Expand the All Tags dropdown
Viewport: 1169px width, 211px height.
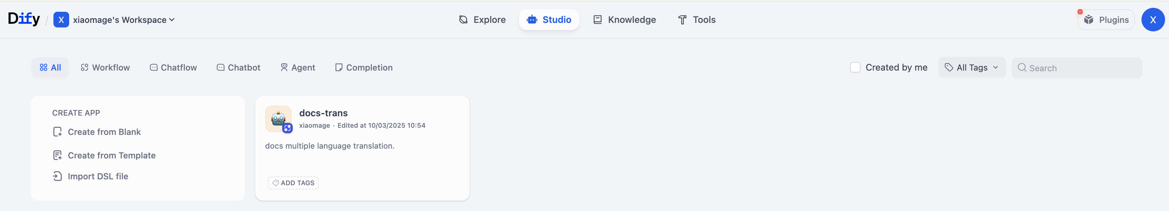coord(972,68)
